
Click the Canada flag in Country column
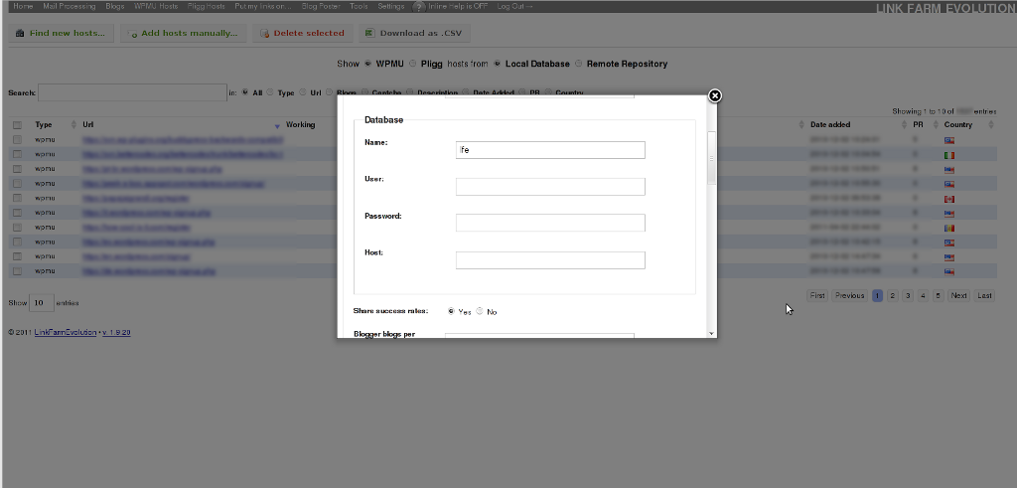948,199
